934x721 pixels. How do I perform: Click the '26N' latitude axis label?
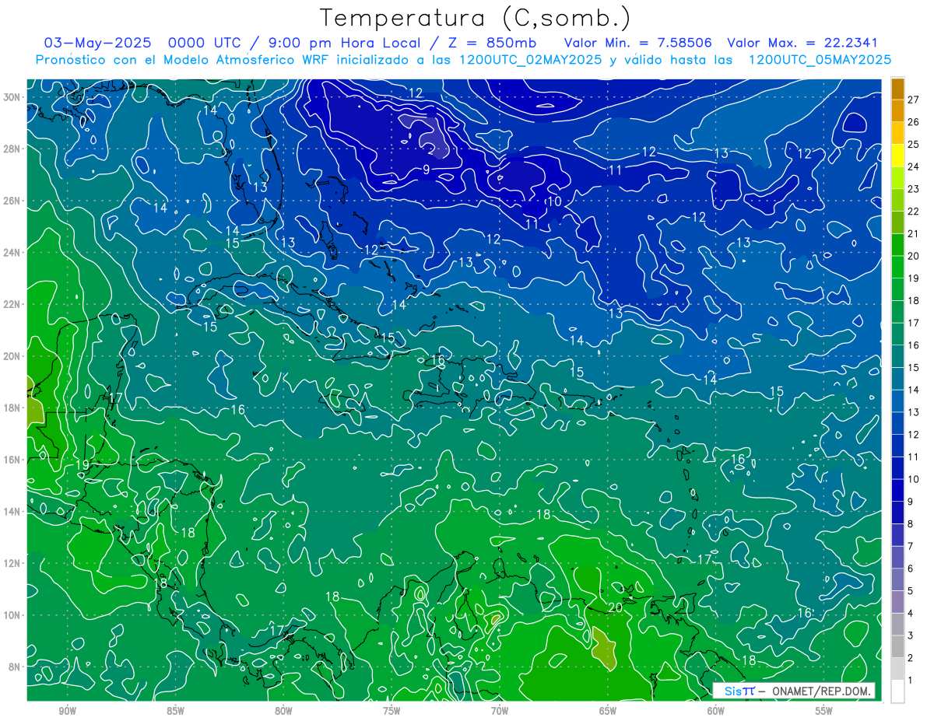13,201
